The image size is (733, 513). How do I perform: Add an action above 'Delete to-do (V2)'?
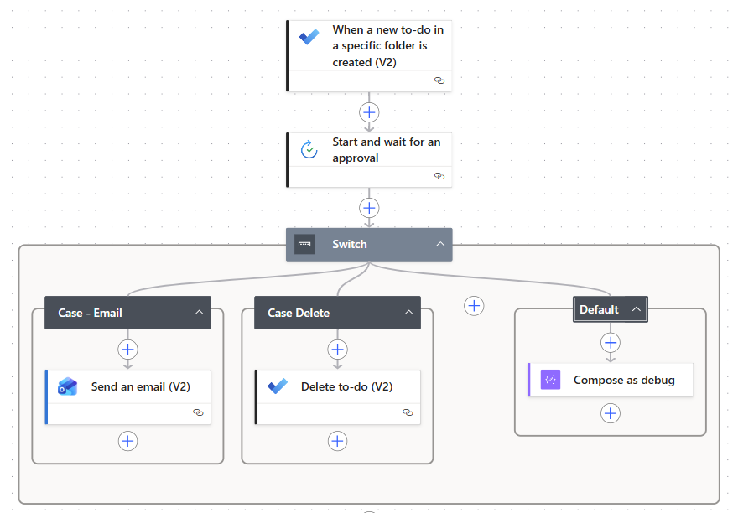point(337,350)
